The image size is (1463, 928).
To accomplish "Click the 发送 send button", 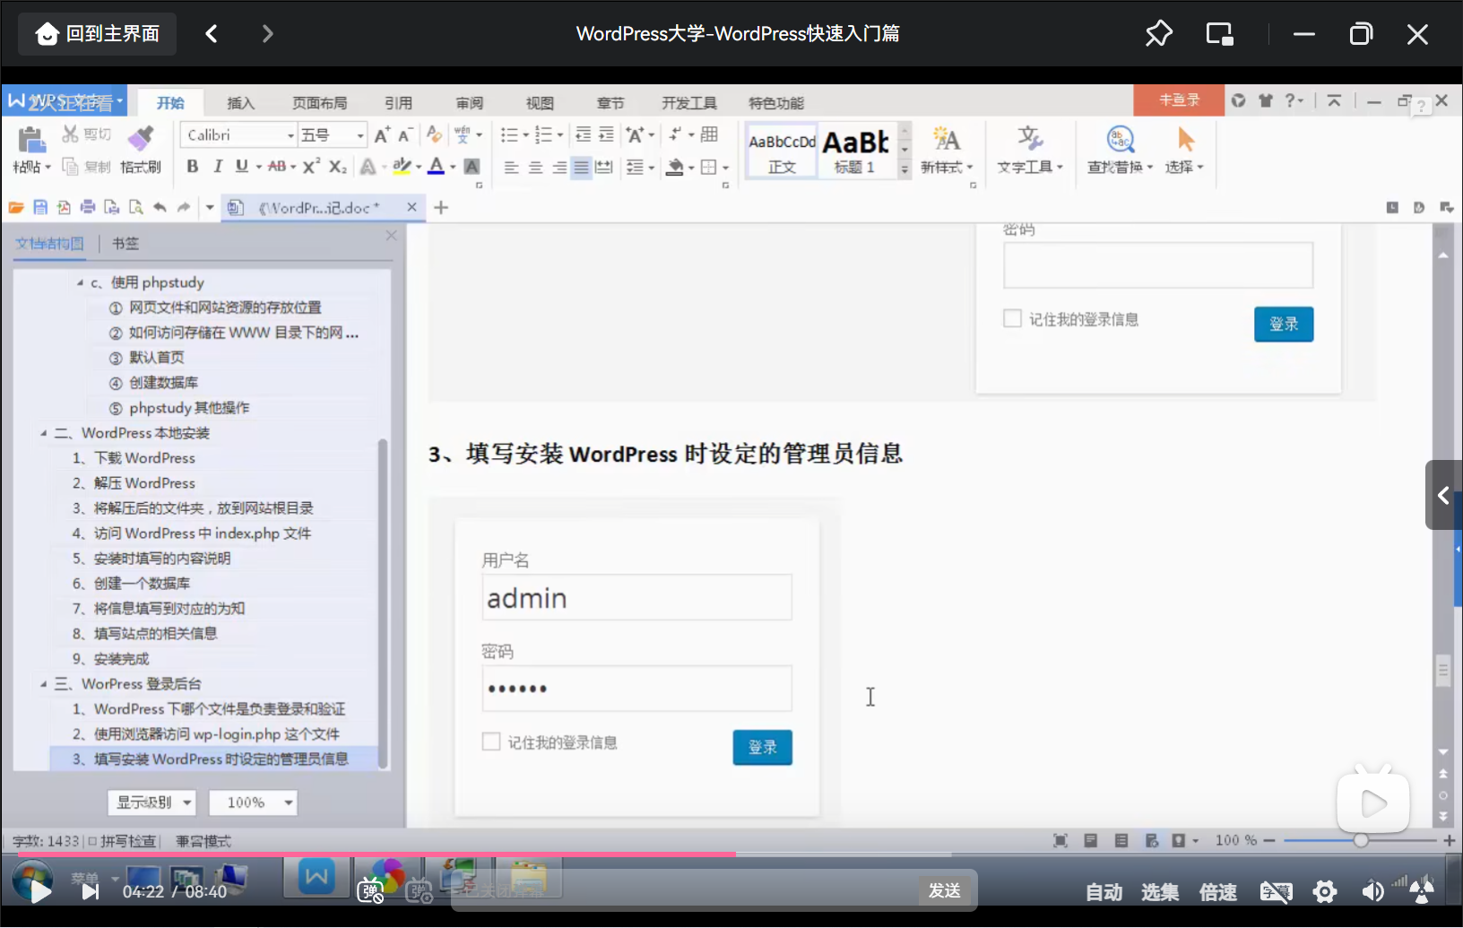I will coord(944,890).
